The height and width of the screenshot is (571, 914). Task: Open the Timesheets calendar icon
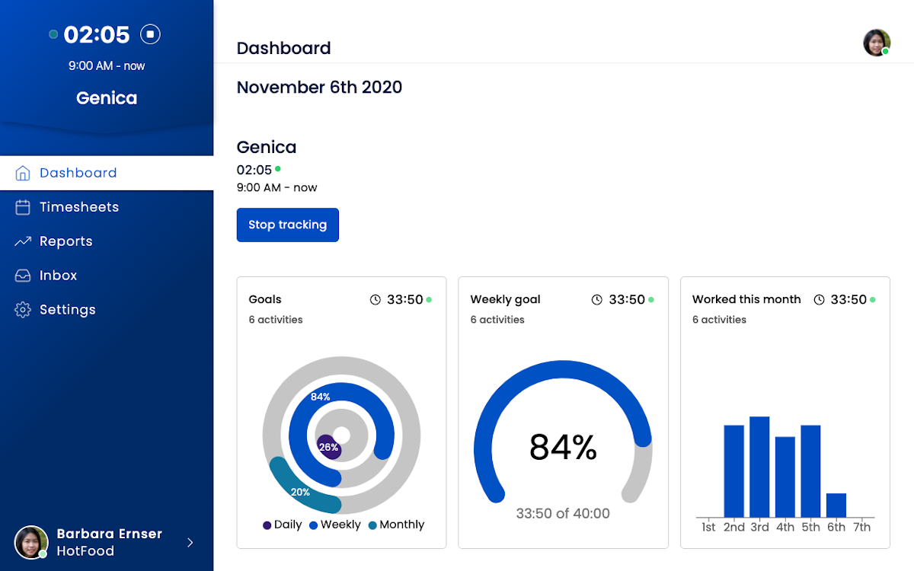pos(23,207)
